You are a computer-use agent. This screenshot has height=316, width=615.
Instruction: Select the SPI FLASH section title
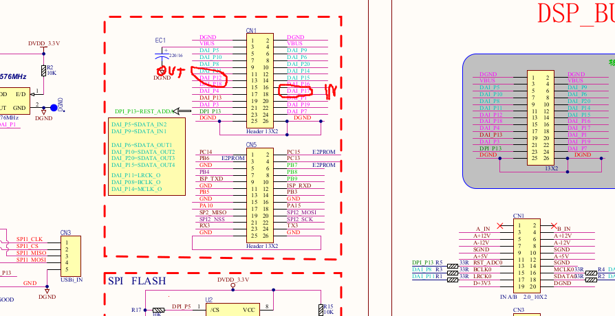point(137,281)
